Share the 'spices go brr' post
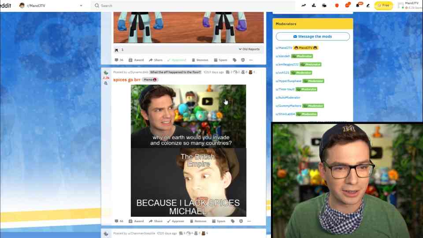The height and width of the screenshot is (238, 423). 156,221
